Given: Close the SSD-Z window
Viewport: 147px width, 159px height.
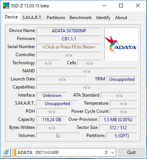Looking at the screenshot, I should pyautogui.click(x=138, y=6).
